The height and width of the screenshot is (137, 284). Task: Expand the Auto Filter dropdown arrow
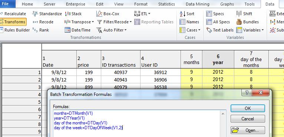[x=125, y=30]
